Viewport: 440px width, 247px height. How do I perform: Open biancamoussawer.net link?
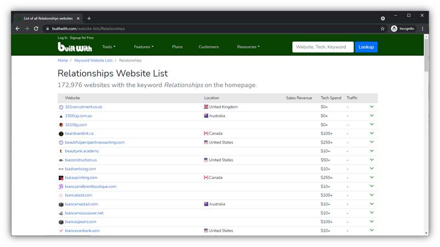click(x=84, y=214)
